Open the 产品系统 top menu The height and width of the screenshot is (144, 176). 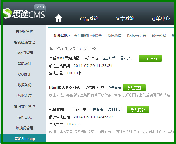(x=89, y=19)
